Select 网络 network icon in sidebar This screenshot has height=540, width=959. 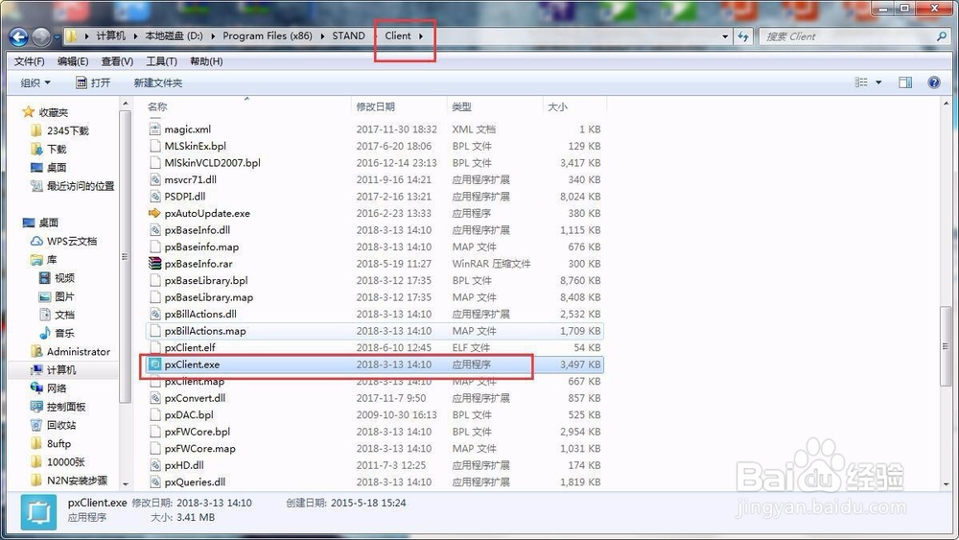coord(36,388)
